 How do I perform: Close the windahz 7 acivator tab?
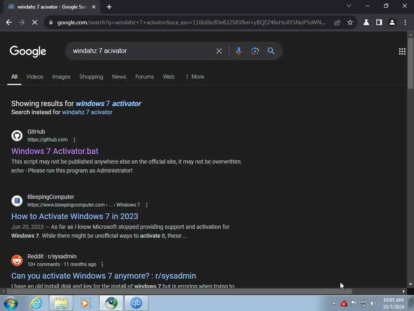(x=93, y=7)
